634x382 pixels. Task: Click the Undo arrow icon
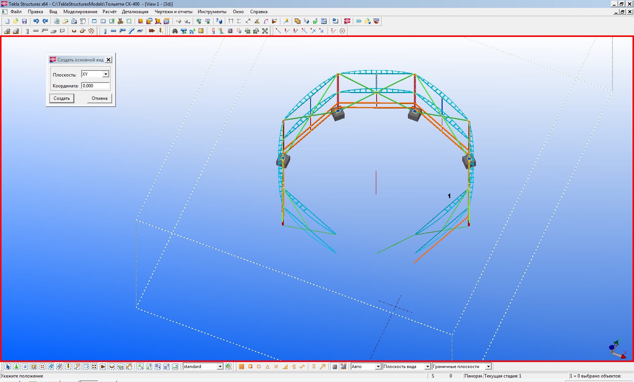(x=36, y=21)
